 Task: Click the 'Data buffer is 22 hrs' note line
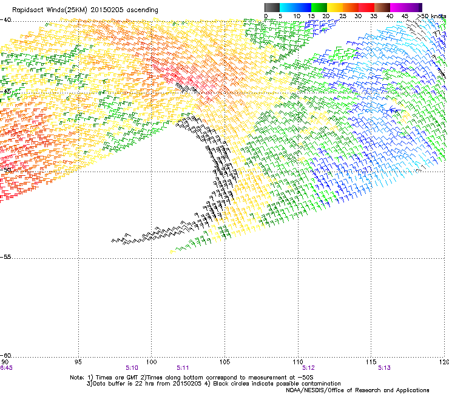(214, 384)
